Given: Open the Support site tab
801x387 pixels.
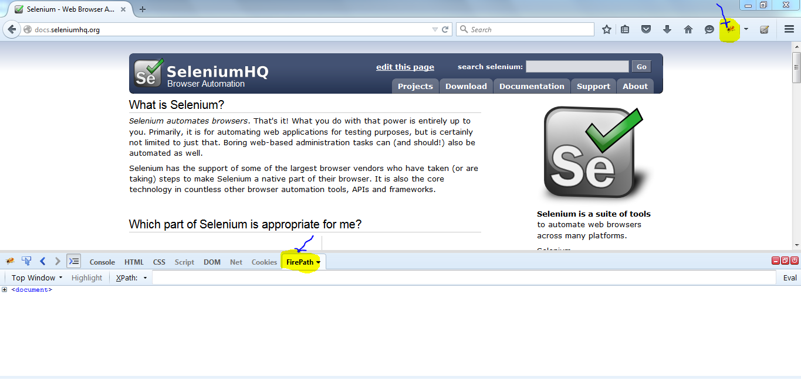Looking at the screenshot, I should point(593,86).
